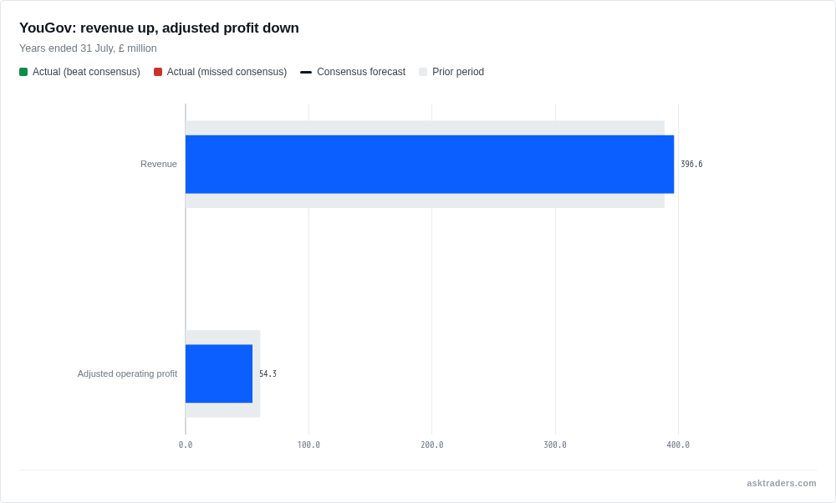This screenshot has height=503, width=836.
Task: Click the black Consensus forecast legend marker
Action: pos(306,72)
